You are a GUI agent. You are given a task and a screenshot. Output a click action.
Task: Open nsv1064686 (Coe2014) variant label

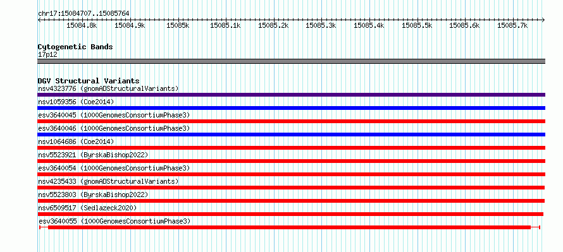[x=76, y=141]
